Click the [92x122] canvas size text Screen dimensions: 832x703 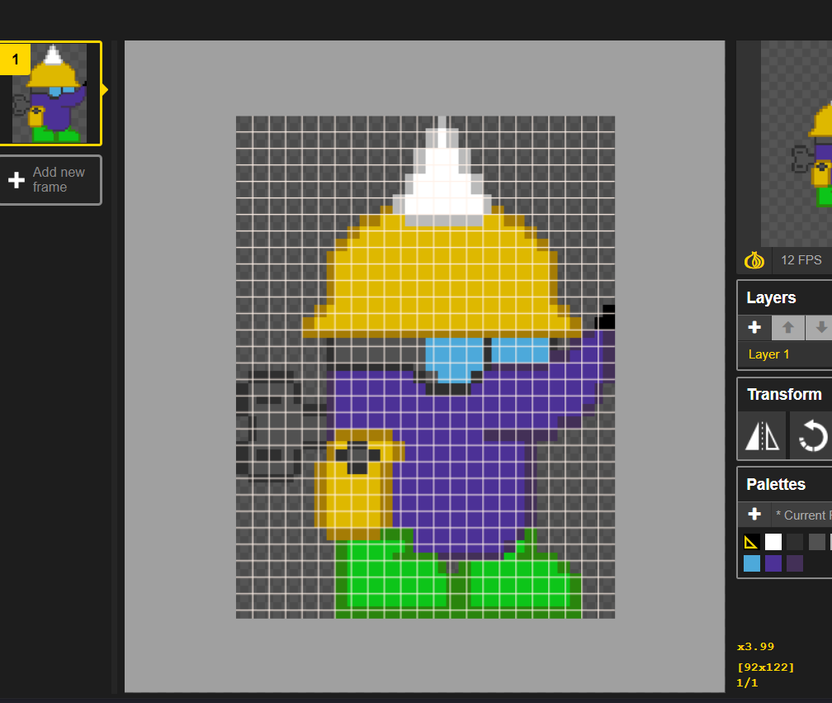point(766,667)
